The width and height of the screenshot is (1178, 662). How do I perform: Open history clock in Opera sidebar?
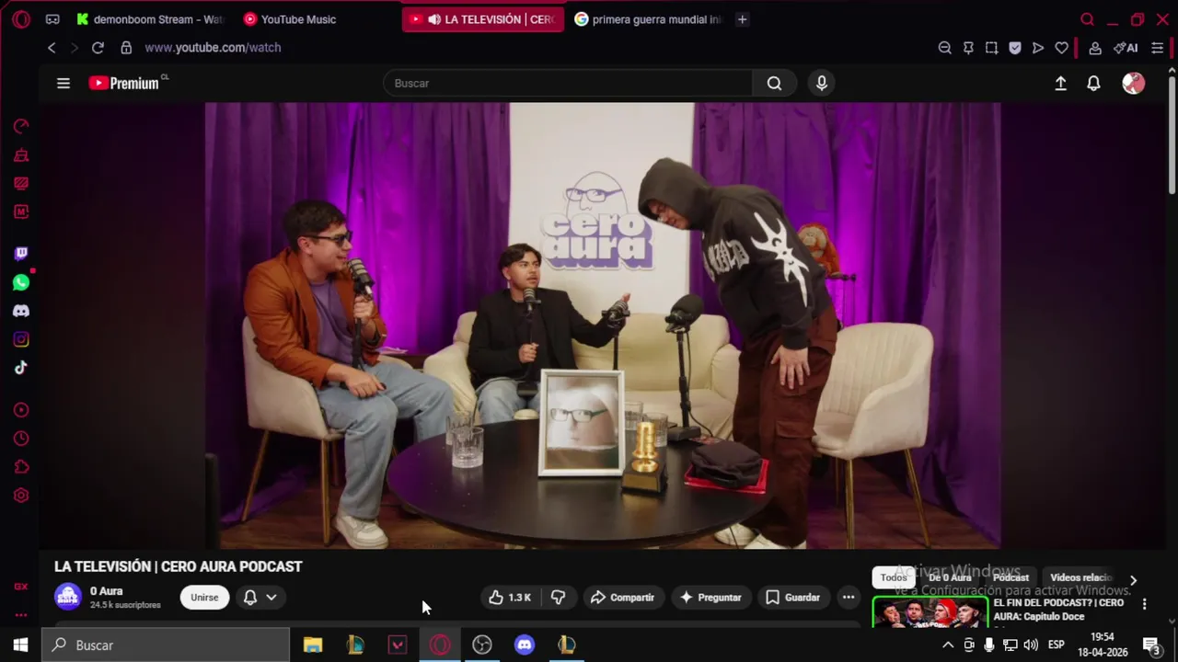coord(21,439)
